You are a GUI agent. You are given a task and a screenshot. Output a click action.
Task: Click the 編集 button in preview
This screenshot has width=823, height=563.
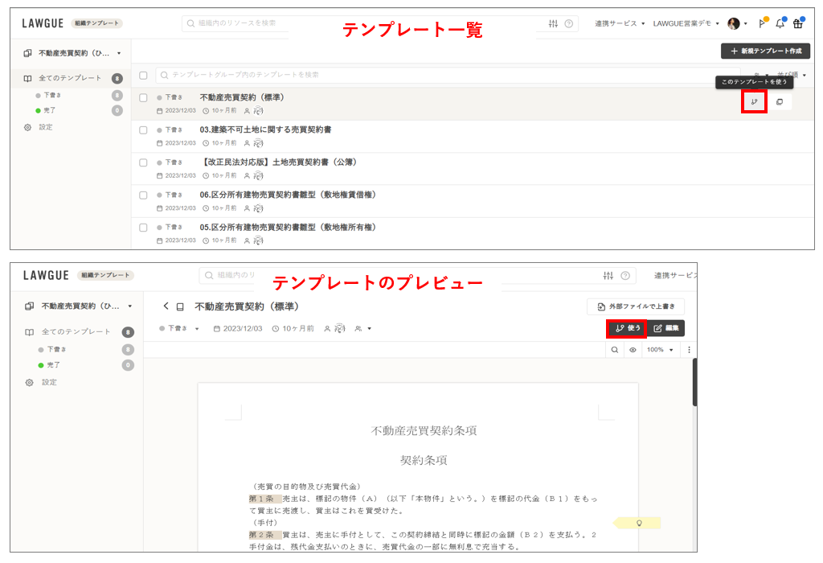tap(666, 328)
